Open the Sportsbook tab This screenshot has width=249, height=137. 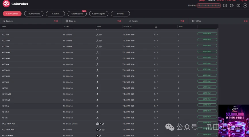pyautogui.click(x=77, y=14)
